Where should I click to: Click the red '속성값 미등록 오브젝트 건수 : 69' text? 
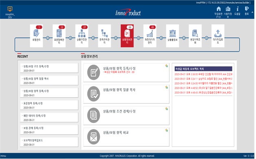(x=119, y=72)
